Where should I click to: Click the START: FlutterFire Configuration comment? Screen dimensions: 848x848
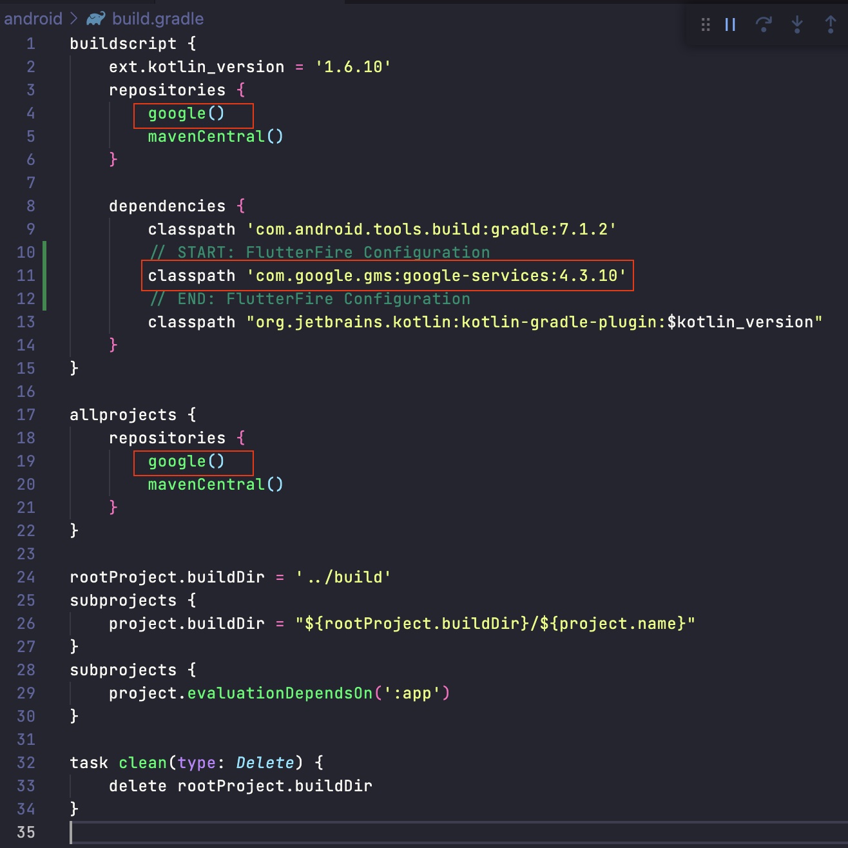[x=320, y=253]
